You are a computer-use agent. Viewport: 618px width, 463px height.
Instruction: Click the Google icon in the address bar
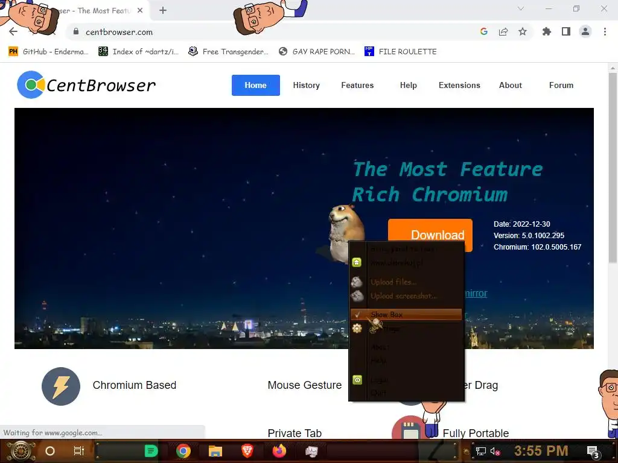484,31
